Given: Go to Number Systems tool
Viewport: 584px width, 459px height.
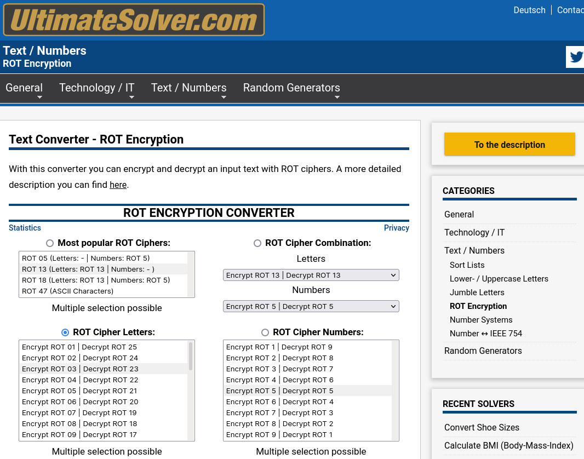Looking at the screenshot, I should [x=481, y=320].
